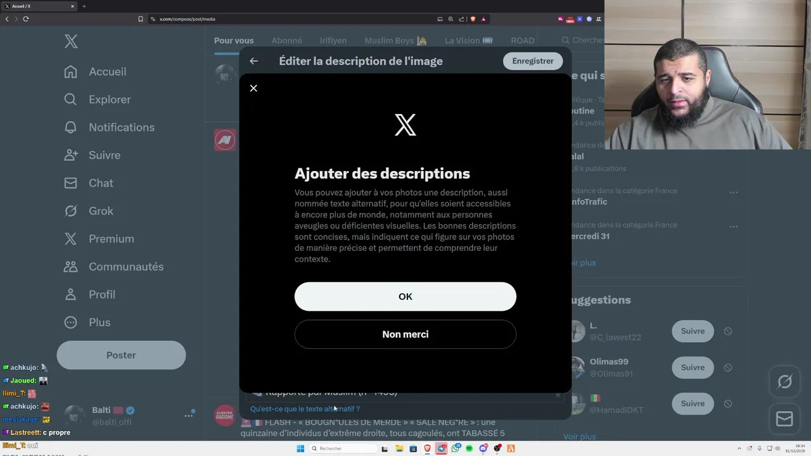Viewport: 811px width, 456px height.
Task: Open account options dots next to Balti
Action: point(189,415)
